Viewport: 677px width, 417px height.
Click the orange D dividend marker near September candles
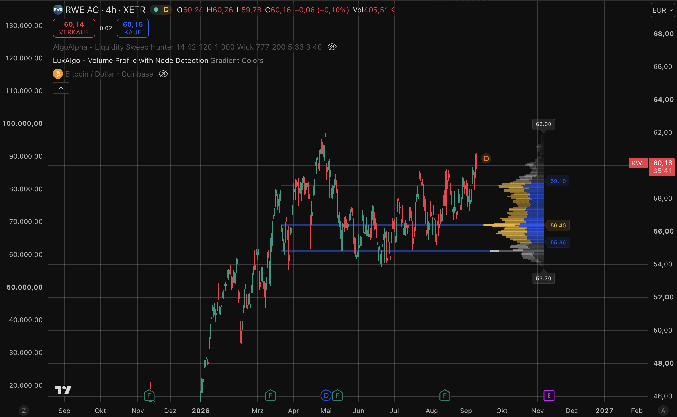coord(486,158)
